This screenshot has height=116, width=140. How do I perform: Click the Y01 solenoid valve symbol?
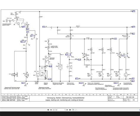15,74
